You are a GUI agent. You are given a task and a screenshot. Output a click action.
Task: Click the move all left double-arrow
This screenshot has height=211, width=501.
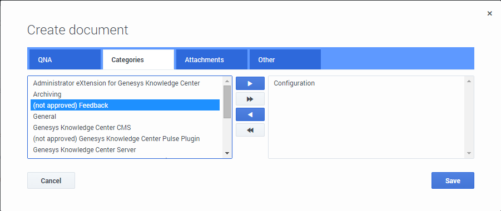click(x=250, y=130)
